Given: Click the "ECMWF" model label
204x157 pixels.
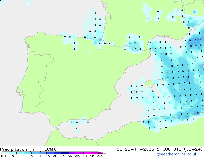Looking at the screenshot, I should point(52,149).
